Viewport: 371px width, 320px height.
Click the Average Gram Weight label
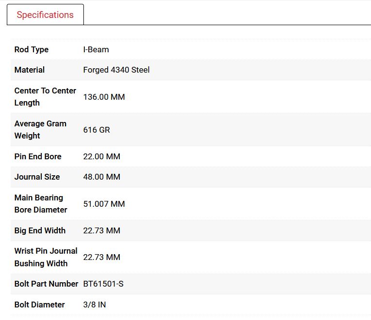pos(40,129)
